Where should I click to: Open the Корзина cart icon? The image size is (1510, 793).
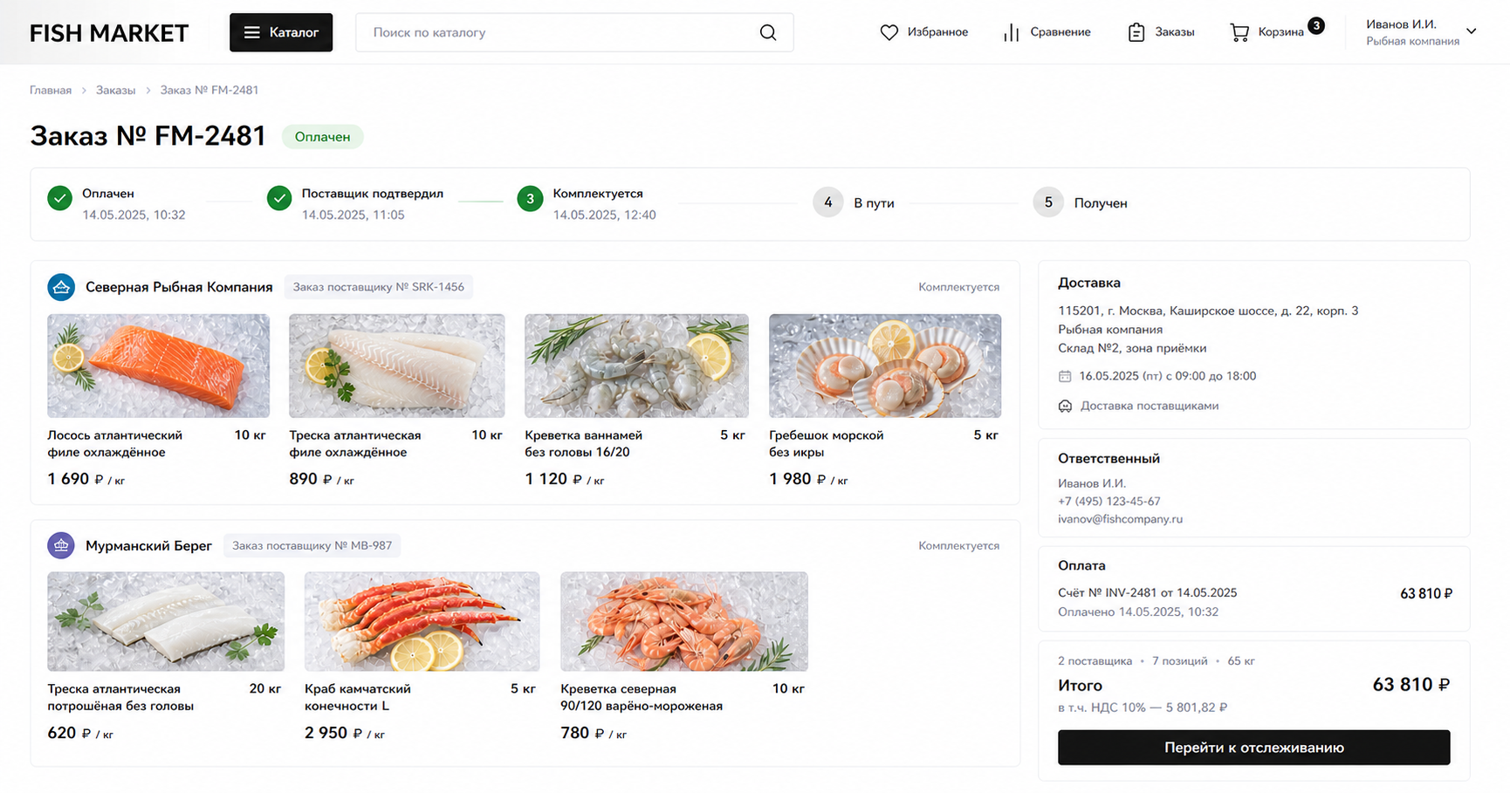point(1239,32)
